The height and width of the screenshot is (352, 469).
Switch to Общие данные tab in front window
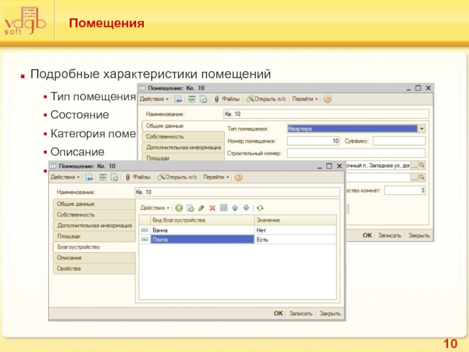pos(94,204)
